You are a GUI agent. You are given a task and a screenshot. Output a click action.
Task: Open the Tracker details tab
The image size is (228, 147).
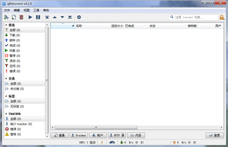79,135
